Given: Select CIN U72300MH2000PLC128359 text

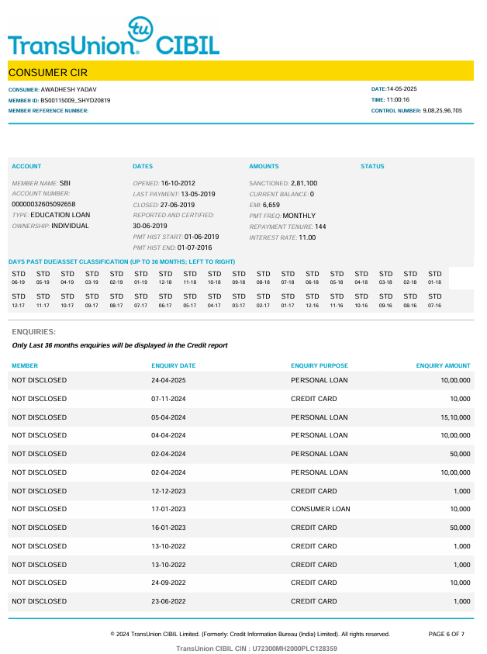Looking at the screenshot, I should pyautogui.click(x=295, y=649).
